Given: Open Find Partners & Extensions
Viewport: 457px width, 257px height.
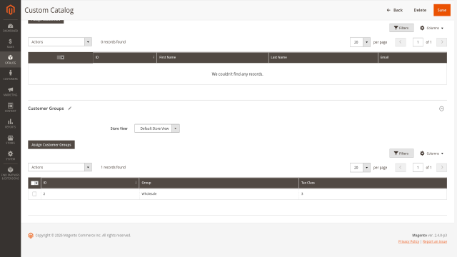Looking at the screenshot, I should pos(10,173).
